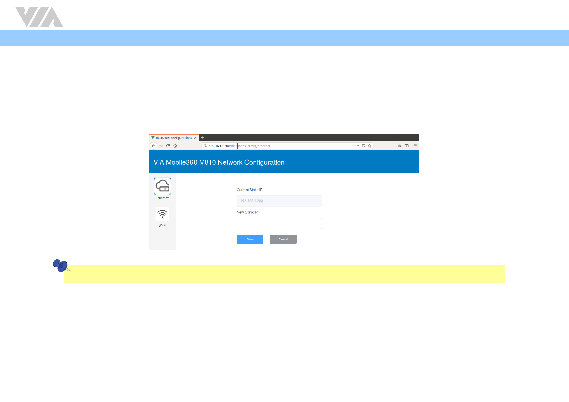Toggle the browser sidebar icon
569x402 pixels.
tap(407, 146)
